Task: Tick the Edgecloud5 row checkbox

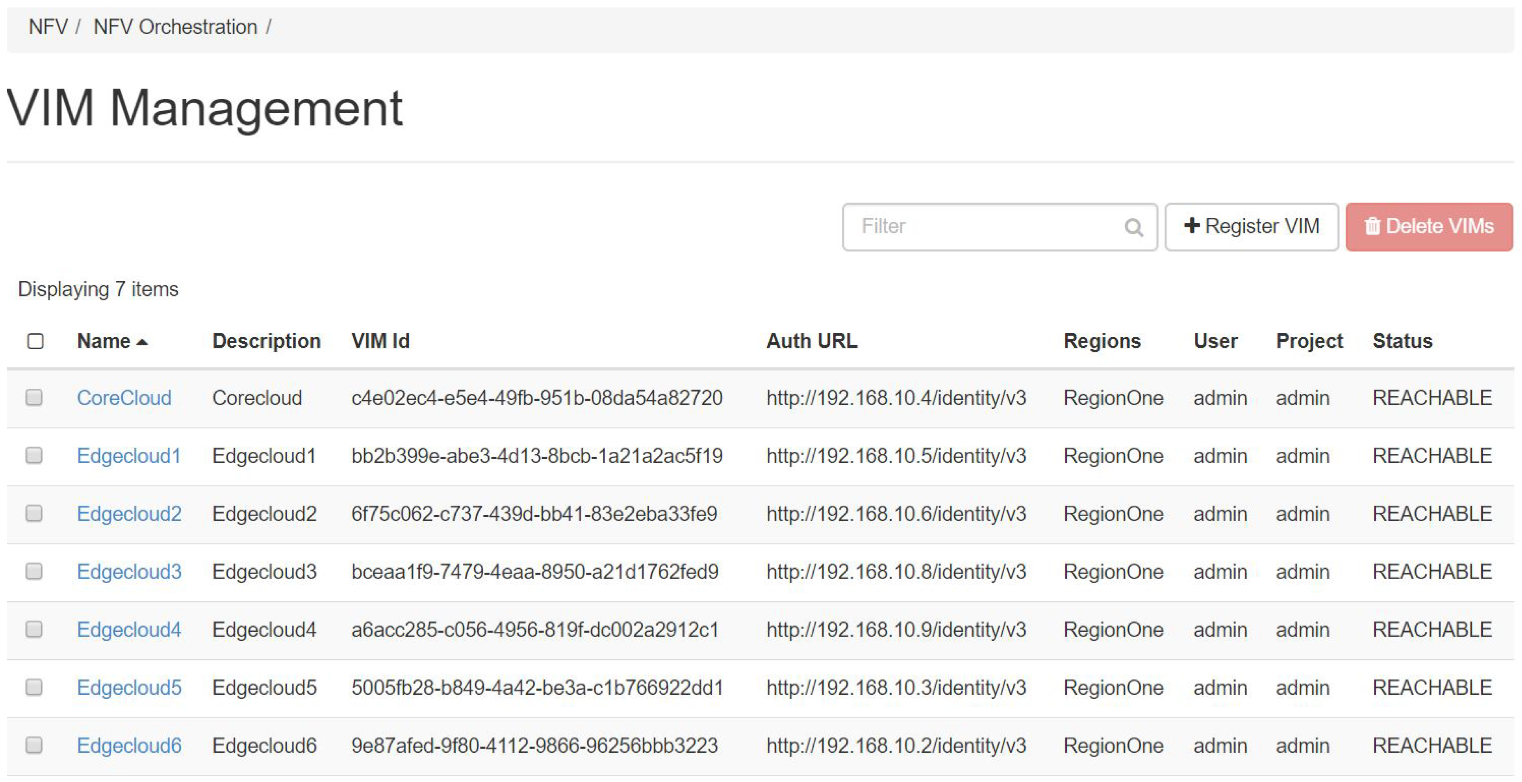Action: click(34, 687)
